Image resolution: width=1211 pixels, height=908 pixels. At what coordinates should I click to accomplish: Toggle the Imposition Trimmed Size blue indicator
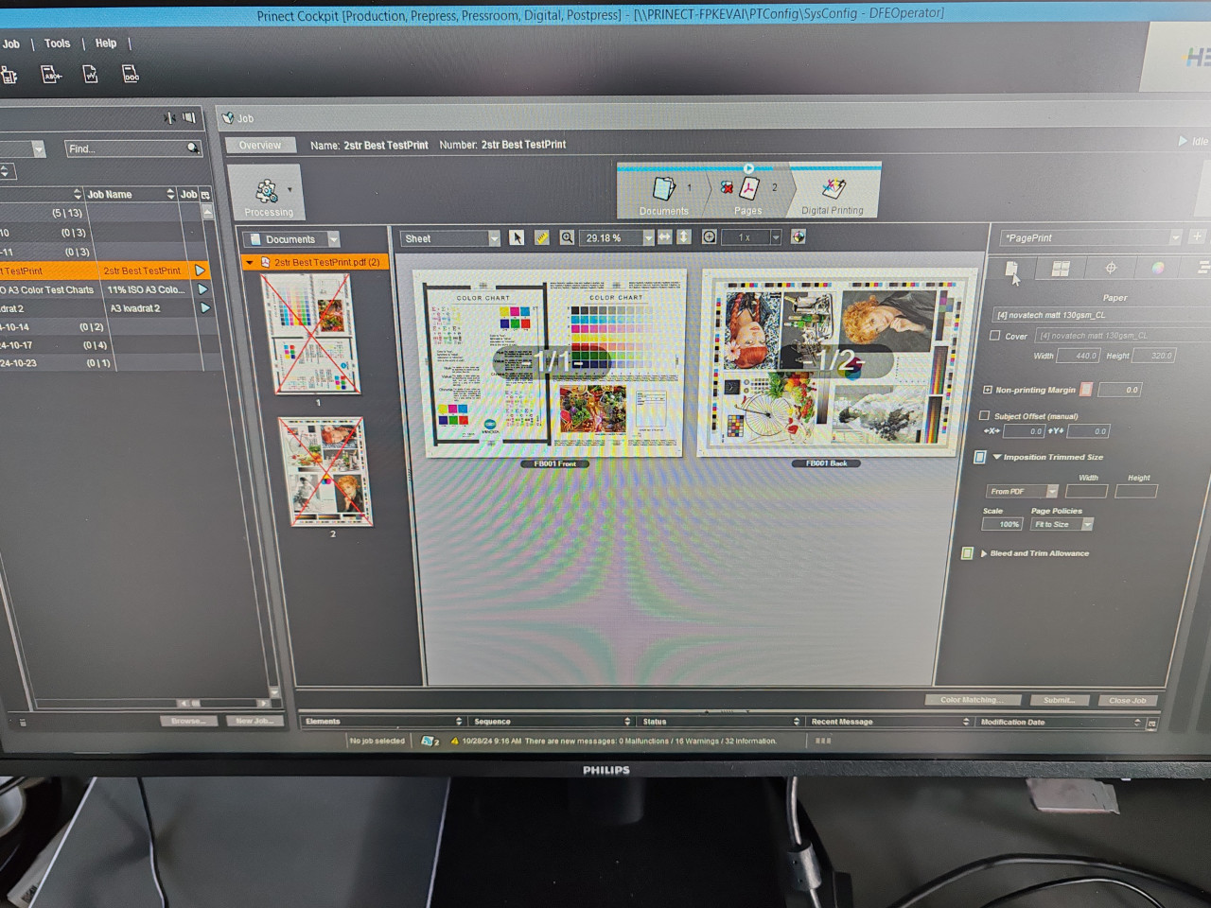(x=980, y=457)
